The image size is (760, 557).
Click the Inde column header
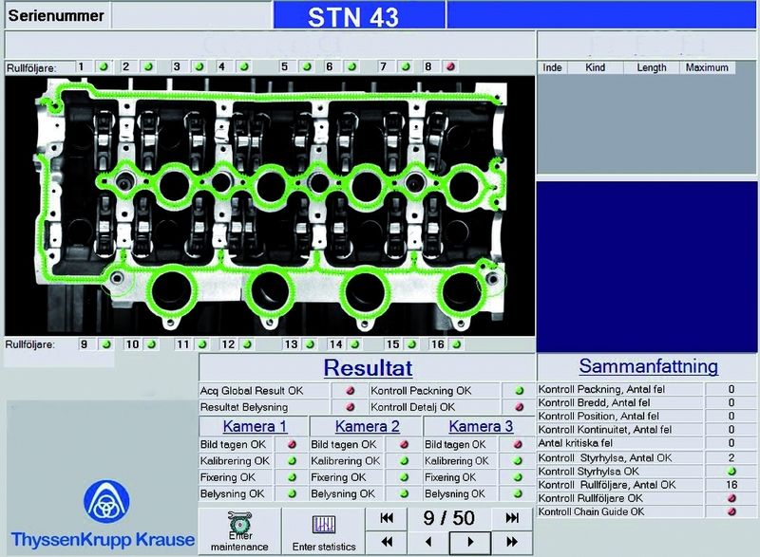pos(552,67)
